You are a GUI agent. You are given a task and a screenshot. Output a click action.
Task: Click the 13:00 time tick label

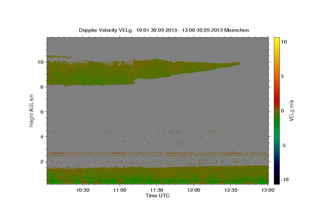268,190
